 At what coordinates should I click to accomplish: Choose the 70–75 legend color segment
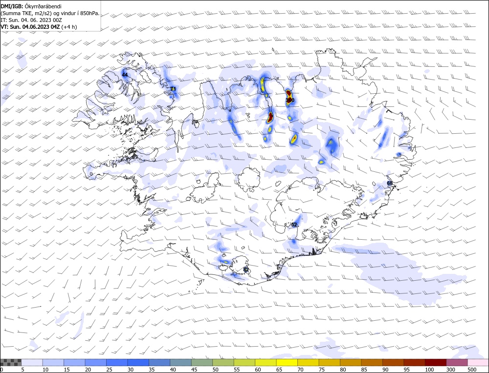point(308,362)
